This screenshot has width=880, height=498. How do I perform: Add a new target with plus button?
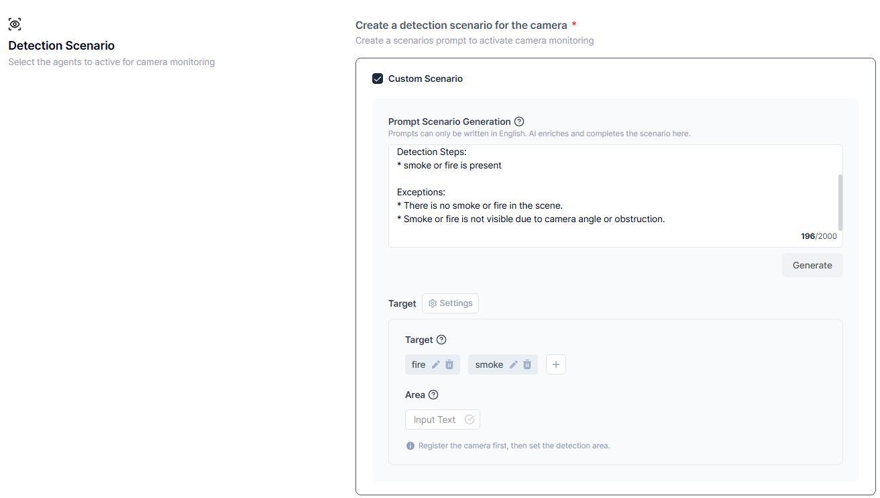pyautogui.click(x=556, y=364)
